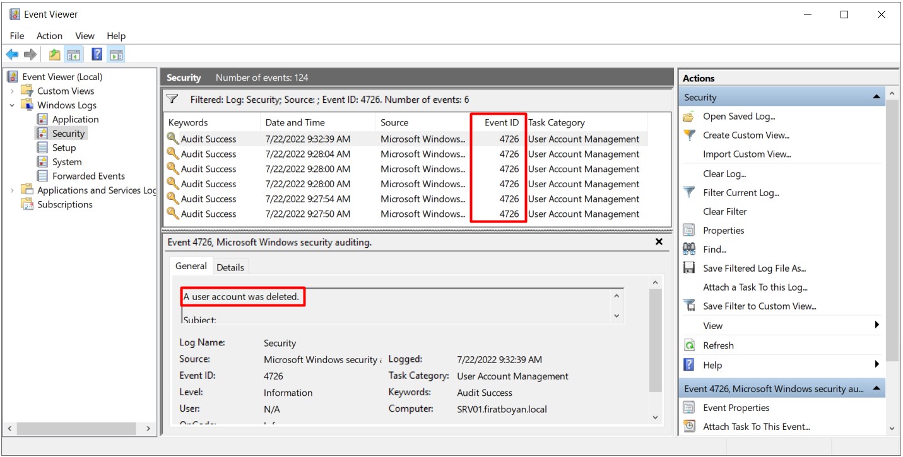
Task: Select Security log in the tree
Action: coord(68,134)
